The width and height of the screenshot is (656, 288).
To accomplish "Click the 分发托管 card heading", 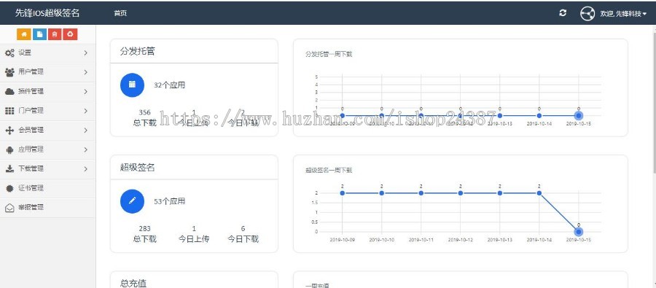I will point(138,52).
